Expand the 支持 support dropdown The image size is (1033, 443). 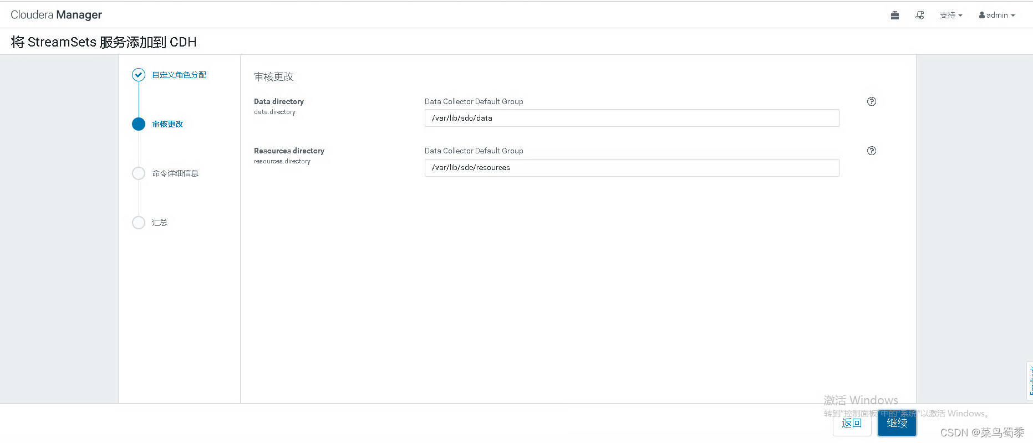click(950, 16)
